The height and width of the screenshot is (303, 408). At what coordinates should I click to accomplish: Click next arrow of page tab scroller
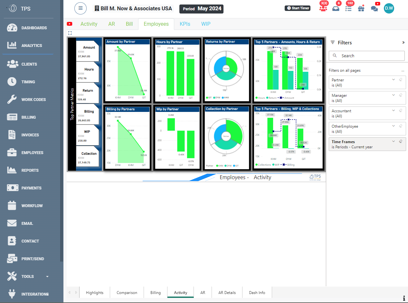[76, 292]
